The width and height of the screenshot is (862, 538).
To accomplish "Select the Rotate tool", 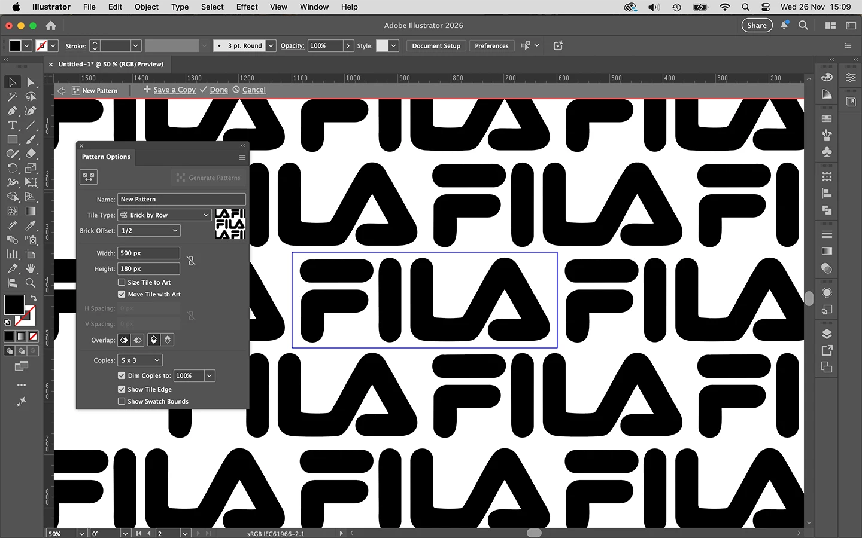I will point(13,168).
